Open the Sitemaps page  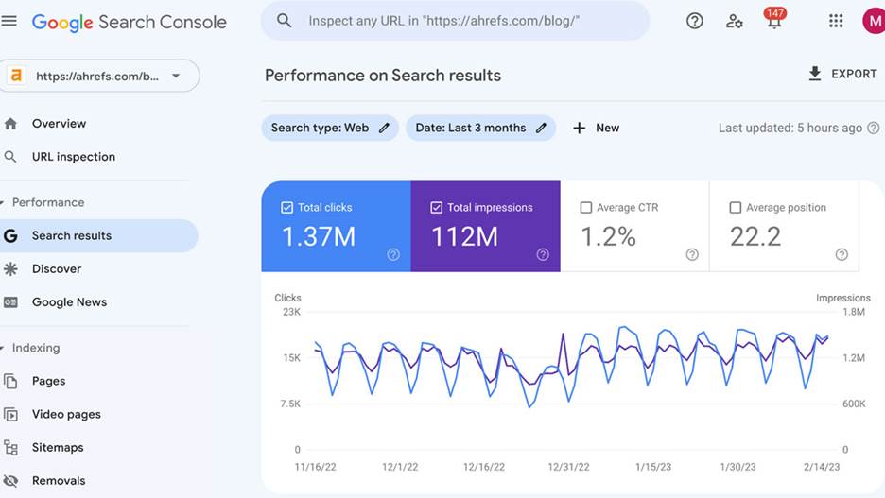[x=58, y=448]
